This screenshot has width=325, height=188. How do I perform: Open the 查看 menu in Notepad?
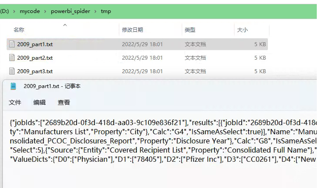pyautogui.click(x=64, y=102)
